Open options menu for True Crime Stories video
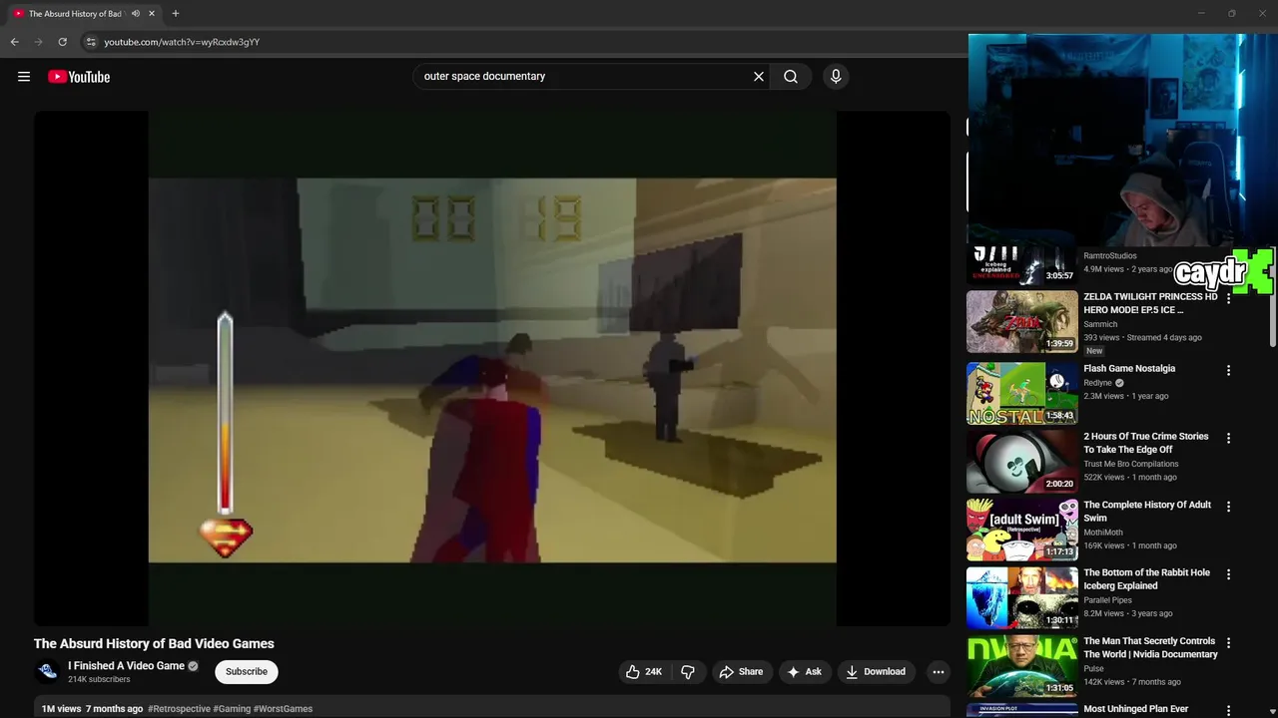 [x=1228, y=438]
